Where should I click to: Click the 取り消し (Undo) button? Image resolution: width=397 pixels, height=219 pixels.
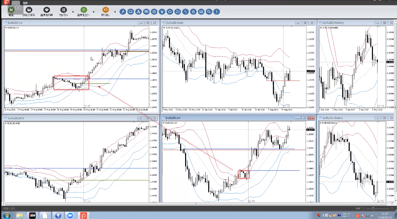(x=105, y=10)
